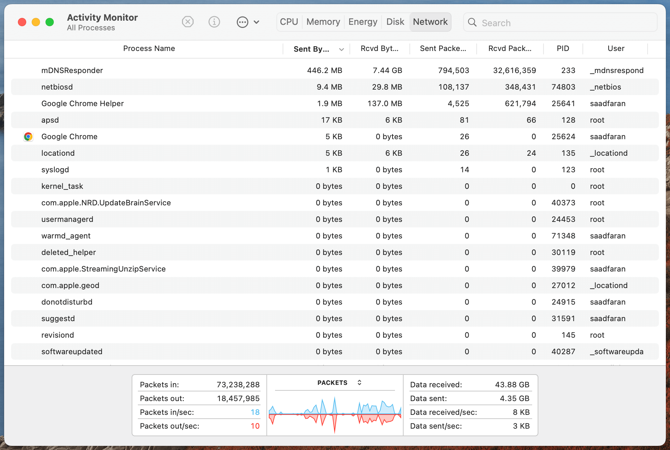Sort by the Process Name column header
The height and width of the screenshot is (450, 670).
[149, 49]
